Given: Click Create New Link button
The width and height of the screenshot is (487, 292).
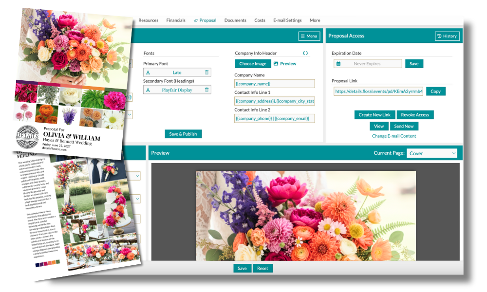Looking at the screenshot, I should [x=375, y=115].
